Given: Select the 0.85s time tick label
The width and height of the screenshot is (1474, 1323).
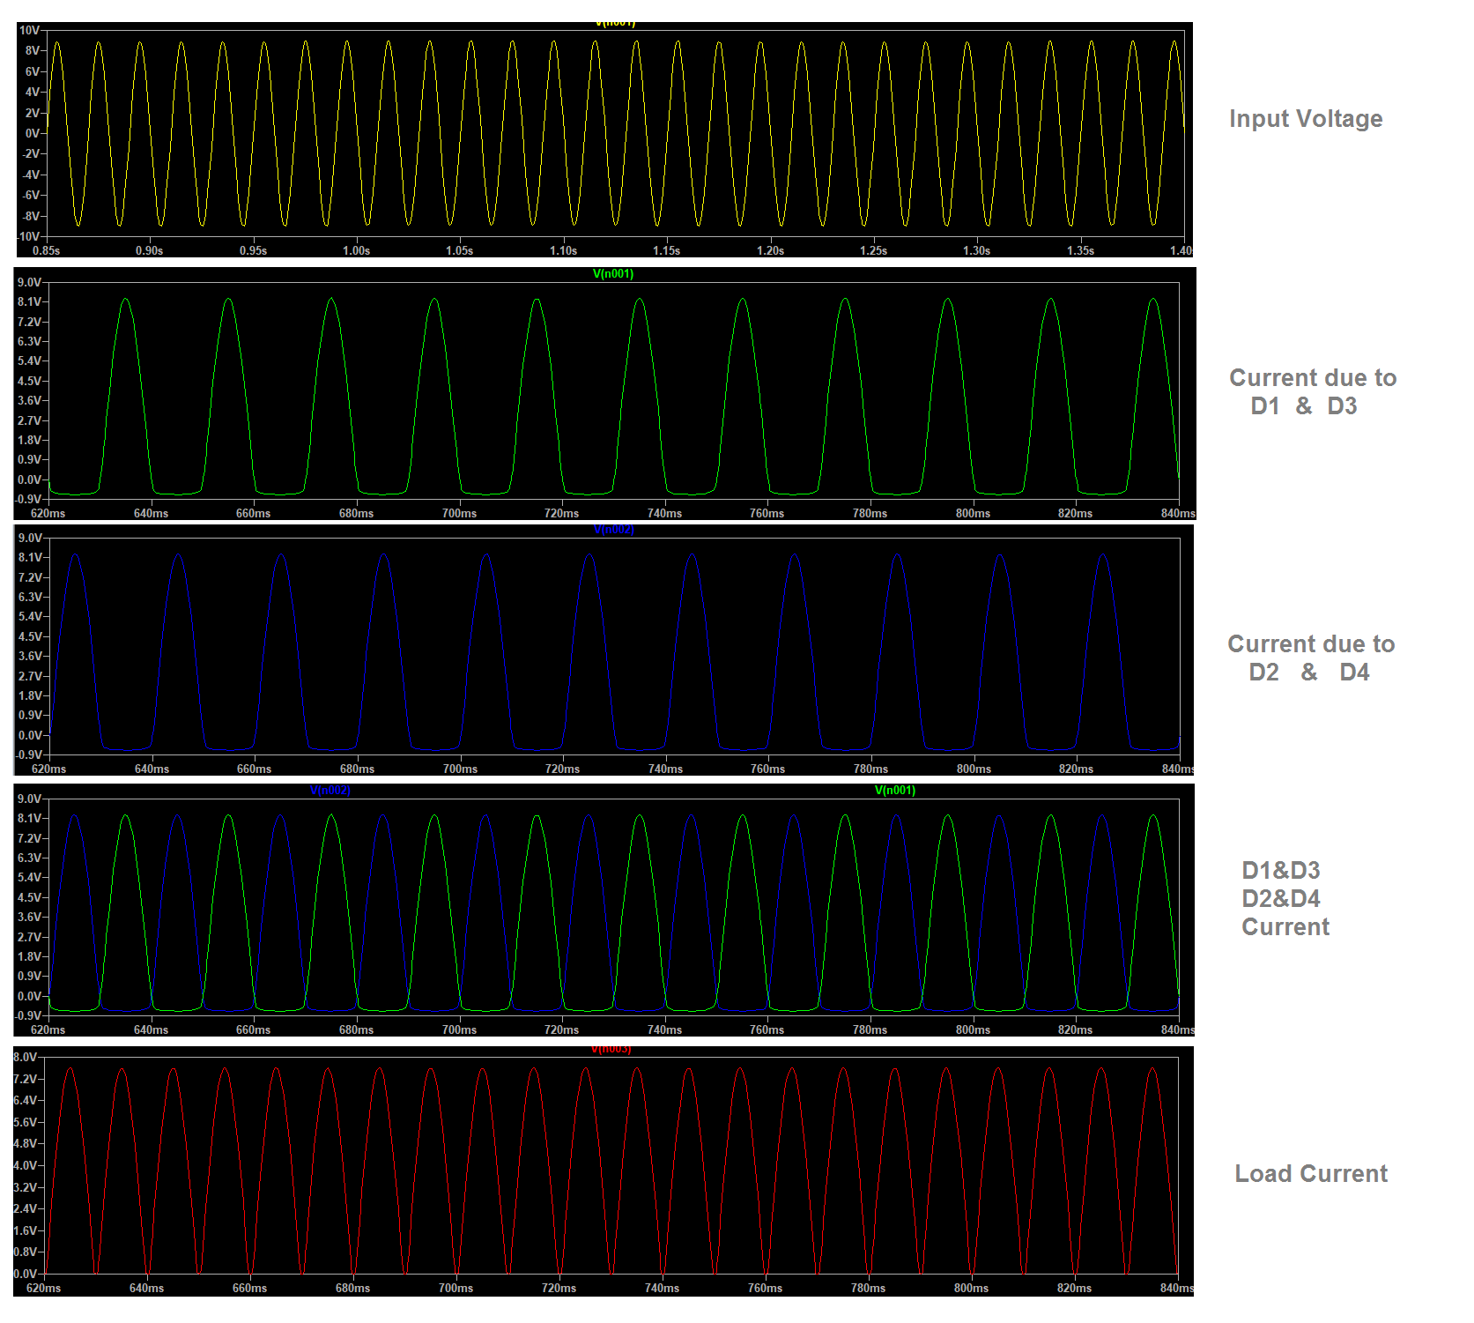Looking at the screenshot, I should (x=44, y=251).
